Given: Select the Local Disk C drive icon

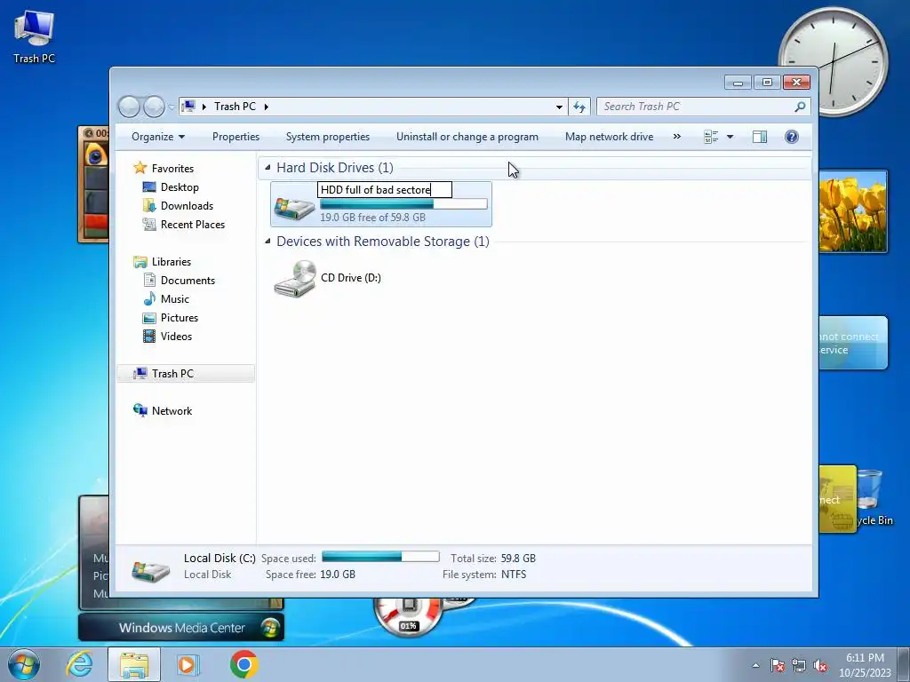Looking at the screenshot, I should click(294, 207).
